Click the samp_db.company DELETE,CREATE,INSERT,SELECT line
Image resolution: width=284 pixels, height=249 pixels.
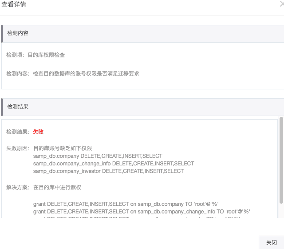pos(98,156)
